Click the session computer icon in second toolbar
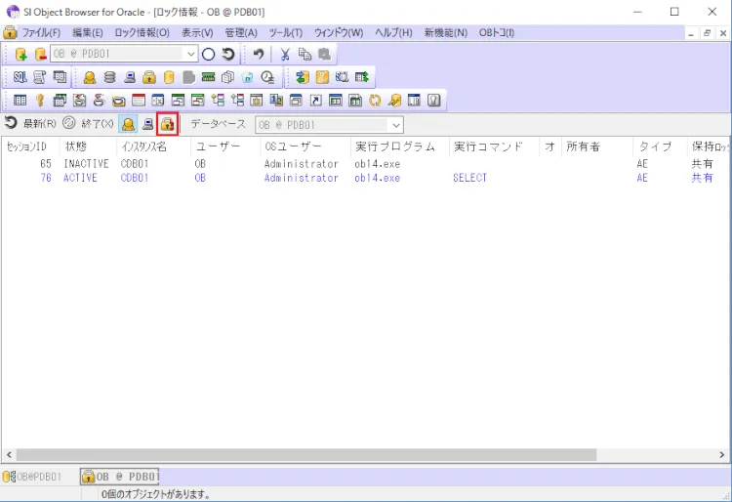732x502 pixels. pyautogui.click(x=130, y=77)
